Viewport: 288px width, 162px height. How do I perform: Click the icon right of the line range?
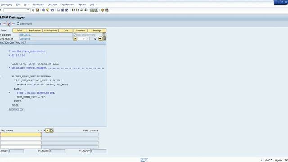click(x=104, y=39)
